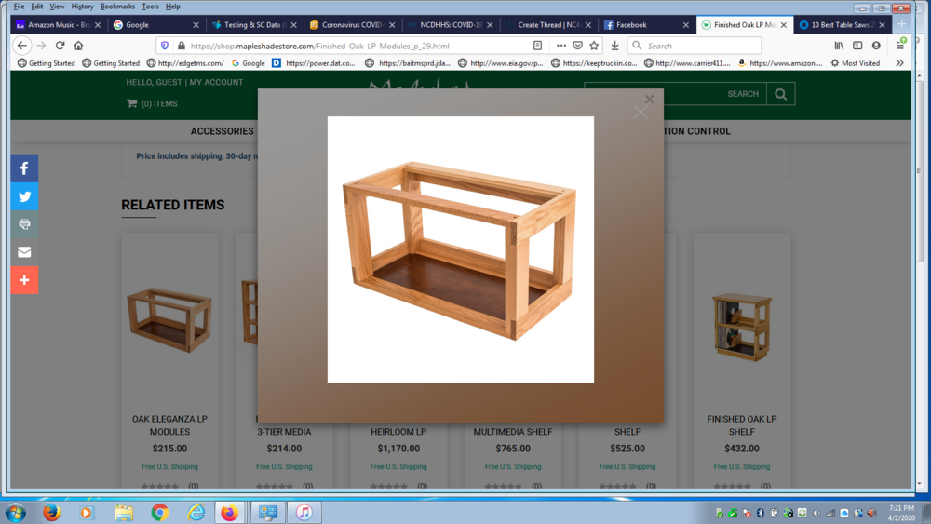Open page actions three-dot menu
The height and width of the screenshot is (524, 931).
[x=561, y=46]
